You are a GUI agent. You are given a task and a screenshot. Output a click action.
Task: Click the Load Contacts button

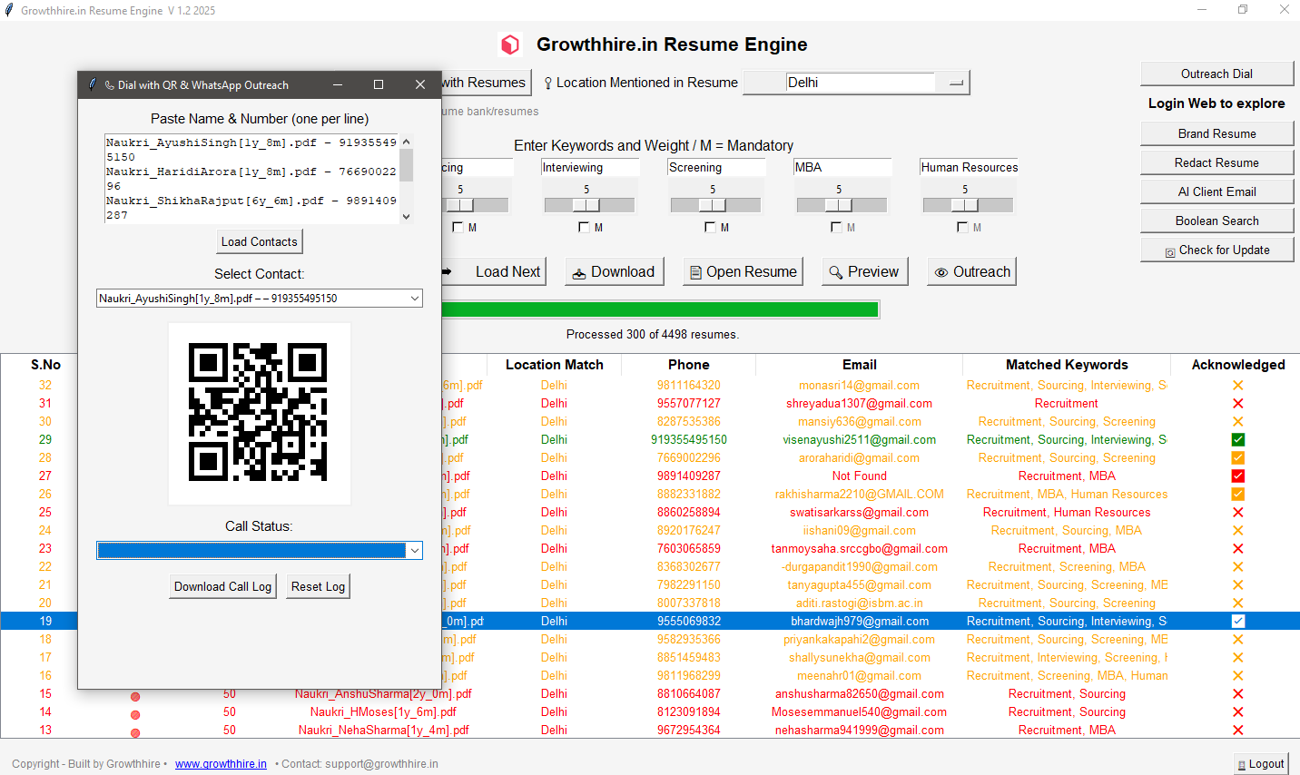click(x=260, y=241)
